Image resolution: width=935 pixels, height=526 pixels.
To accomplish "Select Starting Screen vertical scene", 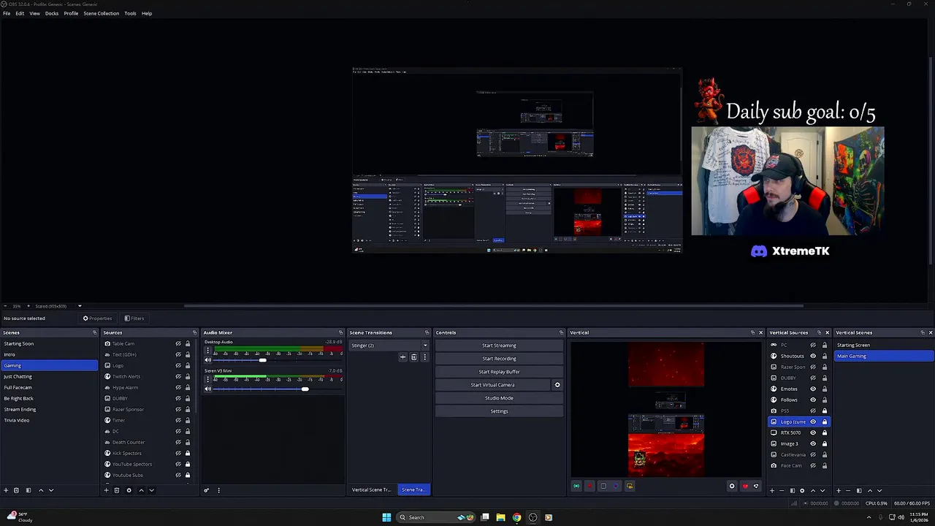I will (884, 345).
